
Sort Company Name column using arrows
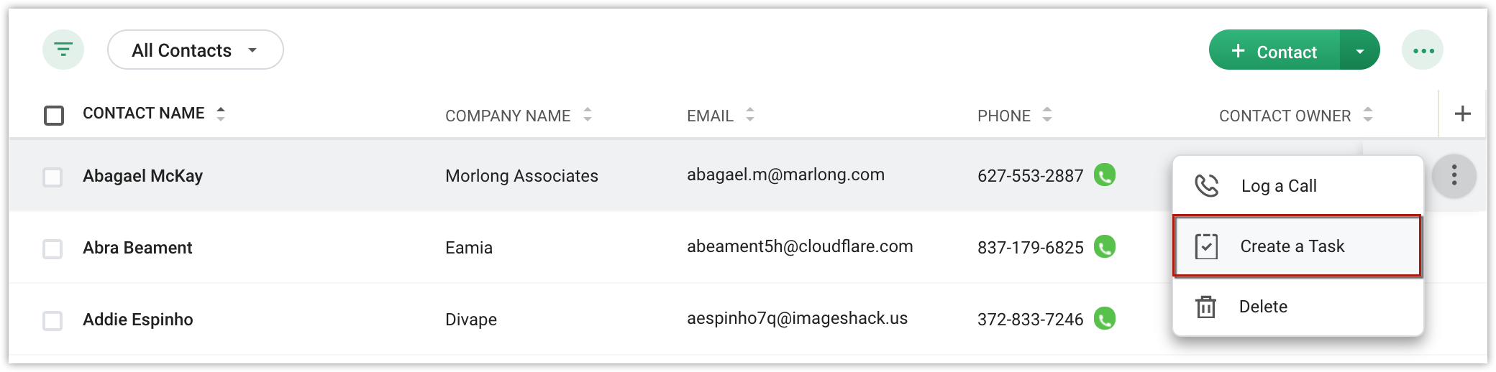[x=588, y=115]
